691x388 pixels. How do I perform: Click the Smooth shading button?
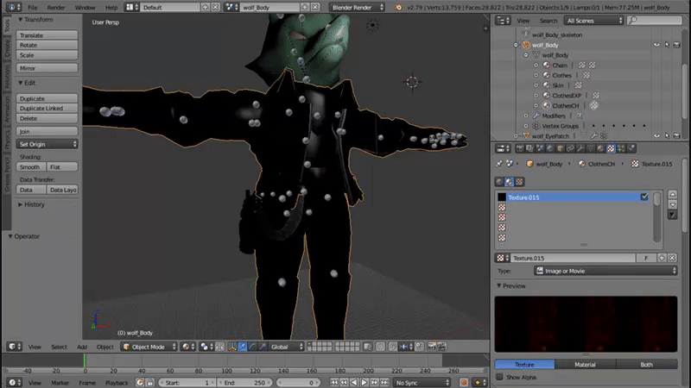pyautogui.click(x=31, y=166)
